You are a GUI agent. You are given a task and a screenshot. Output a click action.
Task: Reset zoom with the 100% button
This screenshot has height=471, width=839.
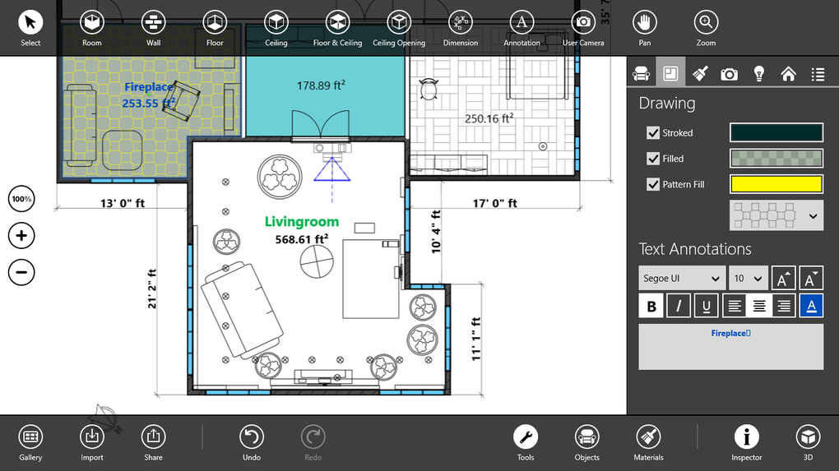tap(21, 199)
